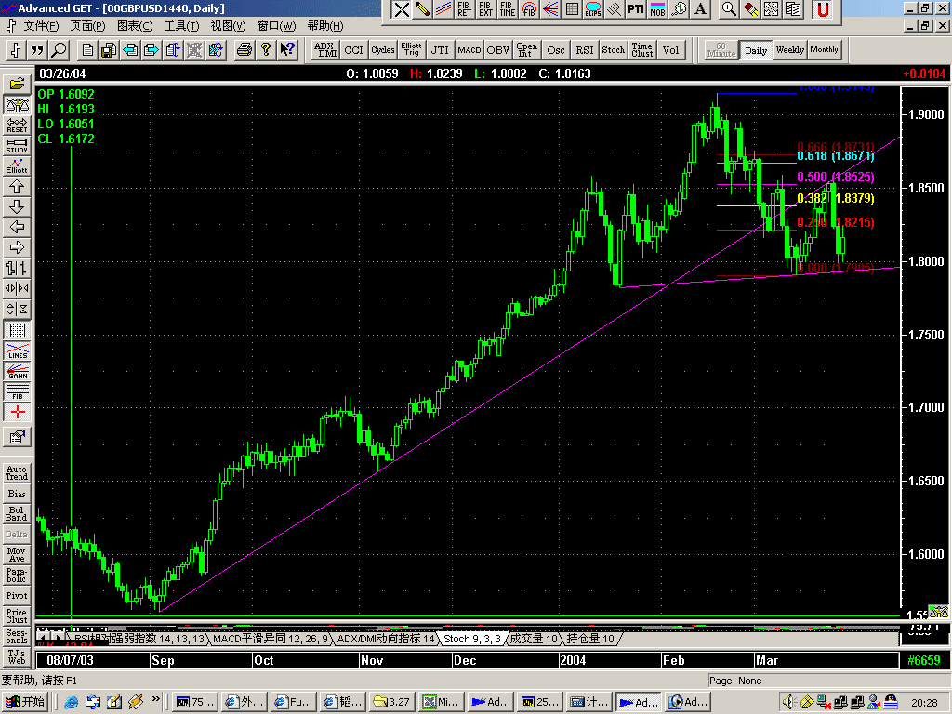Toggle Auto Trend study
952x714 pixels.
click(17, 473)
